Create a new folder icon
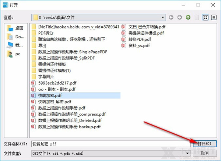Image resolution: width=221 pixels, height=161 pixels. [x=197, y=17]
